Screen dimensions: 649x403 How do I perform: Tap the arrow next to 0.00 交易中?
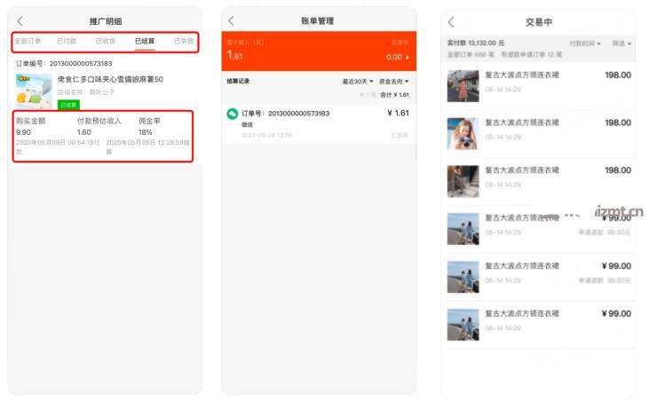point(408,57)
